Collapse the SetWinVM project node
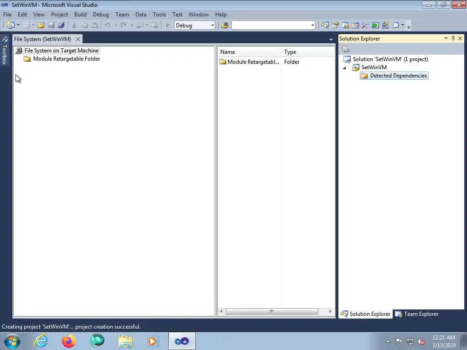Screen dimensions: 467x350 point(345,67)
